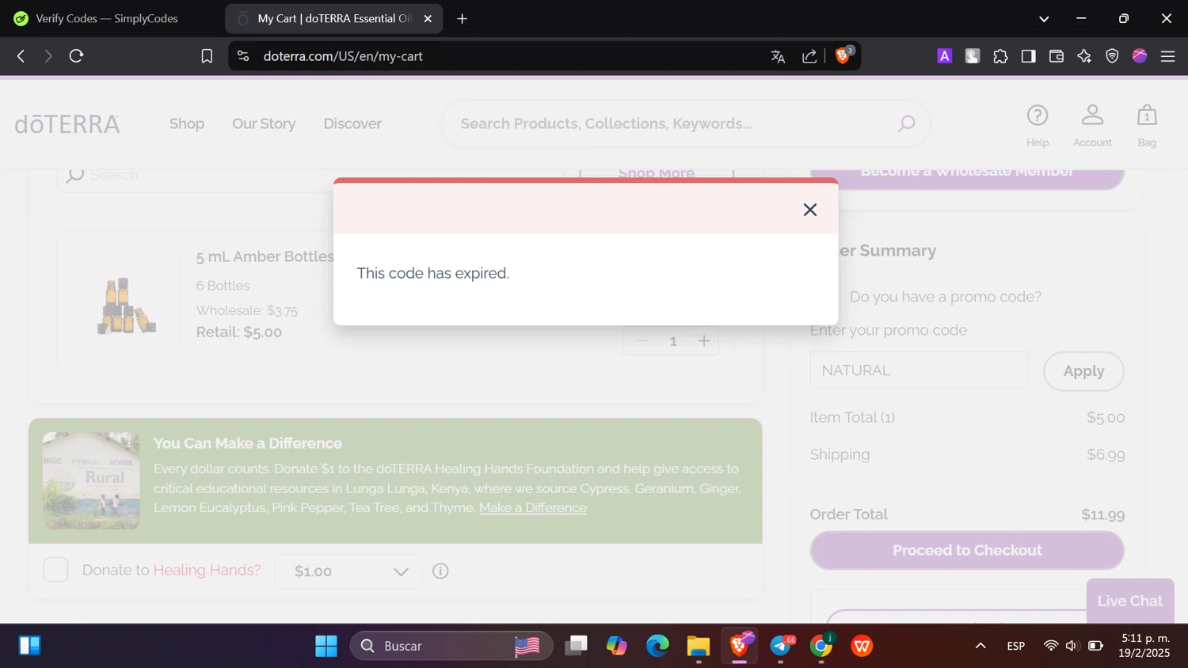1188x668 pixels.
Task: Open the Windows Start menu
Action: (326, 646)
